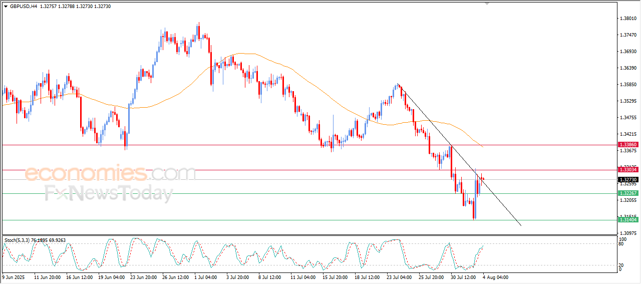Click the 1.34215 price axis label
The height and width of the screenshot is (284, 641).
click(x=628, y=134)
